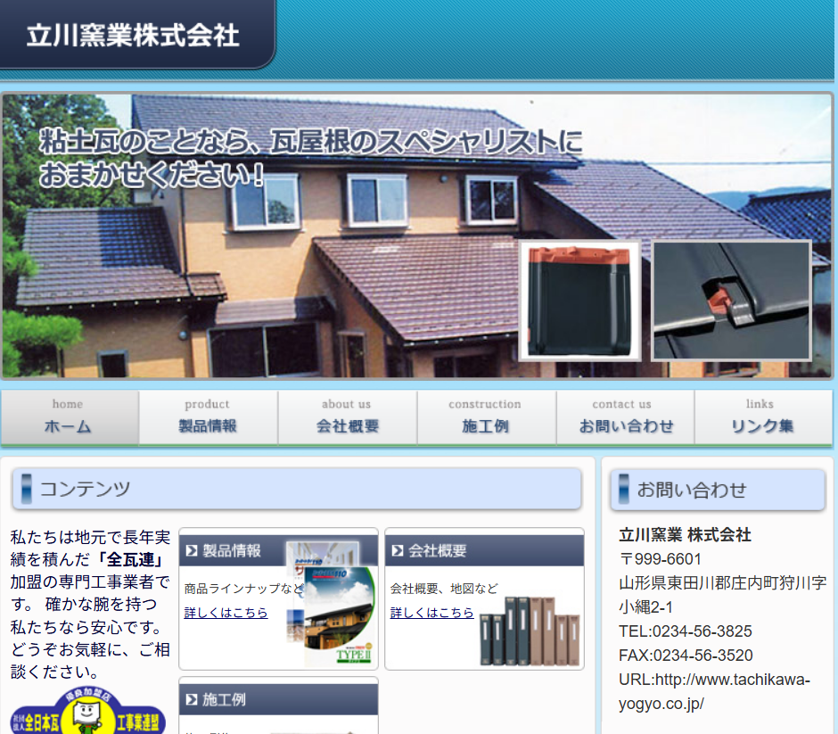The image size is (838, 734).
Task: Click the tachikawa-yogyo.co.jp URL text
Action: tap(713, 691)
